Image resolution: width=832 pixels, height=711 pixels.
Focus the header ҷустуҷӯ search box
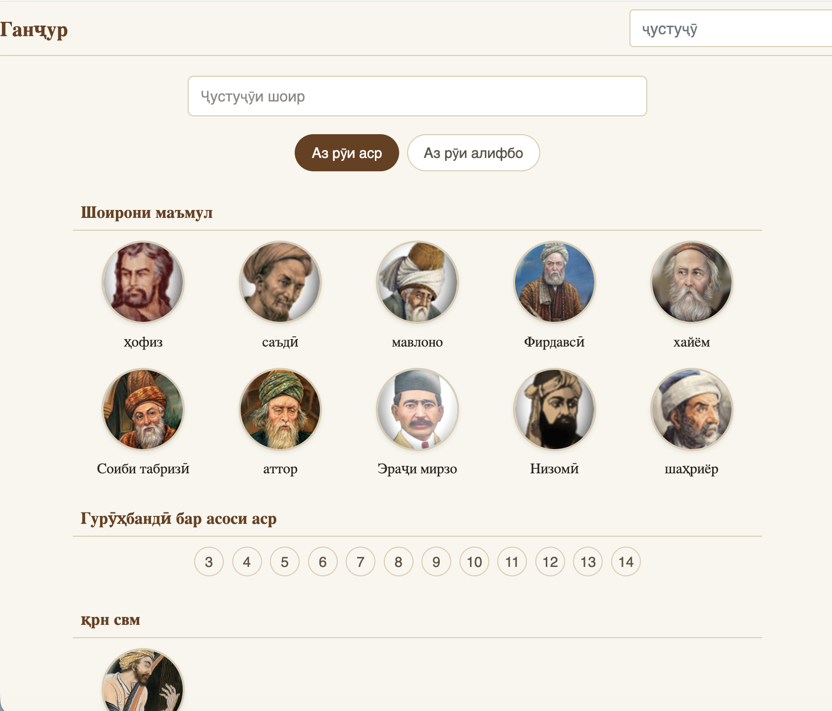(731, 29)
